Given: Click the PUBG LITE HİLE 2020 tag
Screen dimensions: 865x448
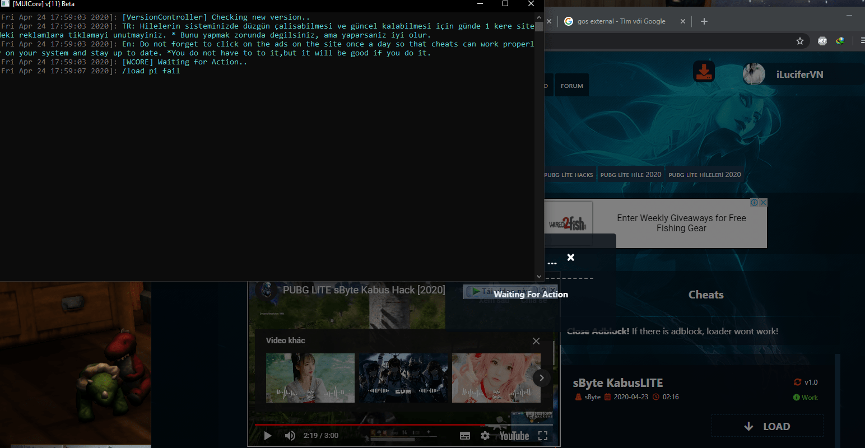Looking at the screenshot, I should coord(631,175).
